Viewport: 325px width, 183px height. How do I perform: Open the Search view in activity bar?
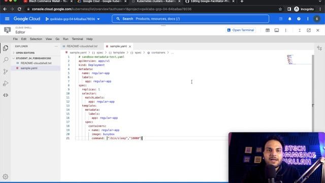pos(6,60)
